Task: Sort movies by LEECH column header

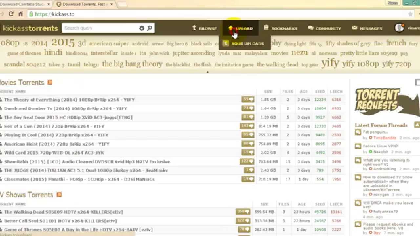Action: click(x=336, y=92)
